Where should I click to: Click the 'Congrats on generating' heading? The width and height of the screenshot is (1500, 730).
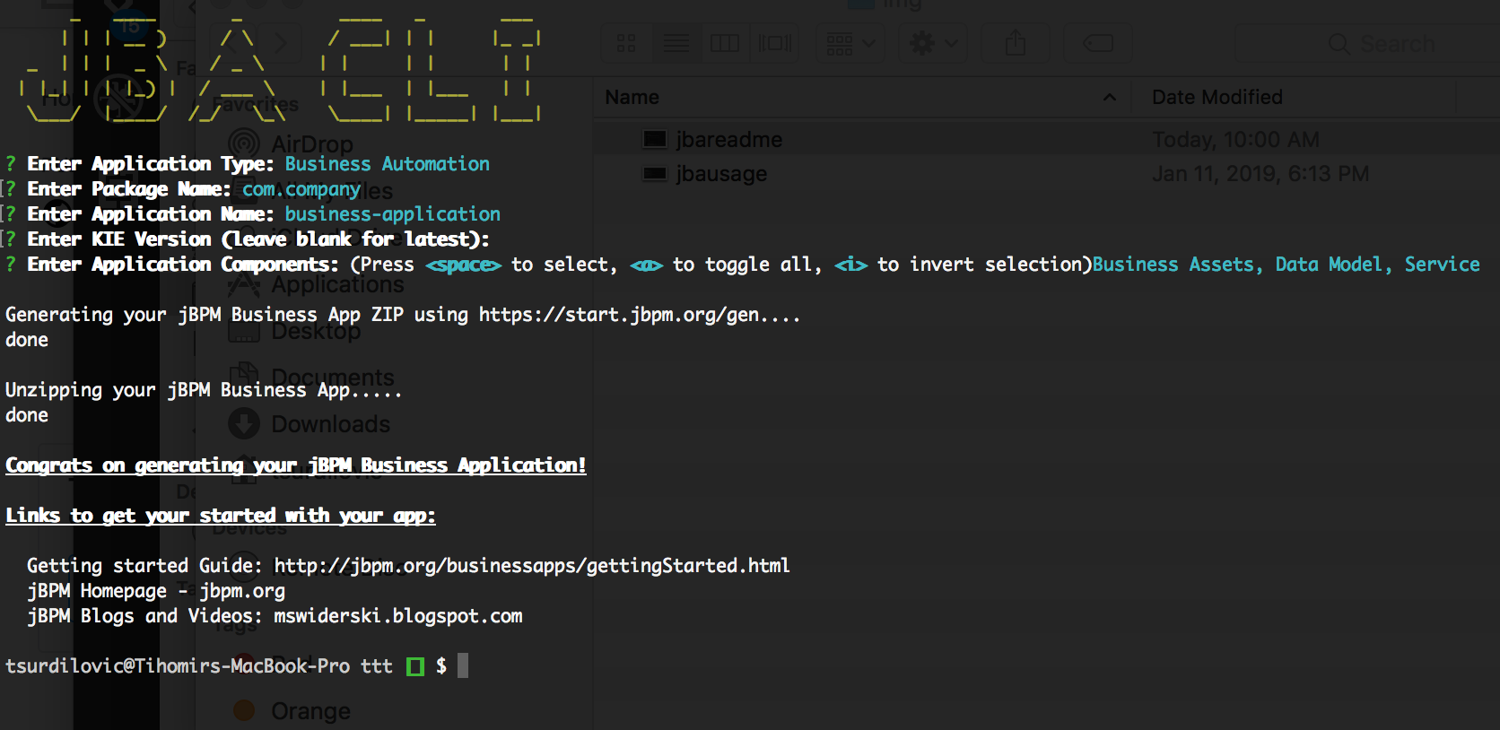pos(296,465)
